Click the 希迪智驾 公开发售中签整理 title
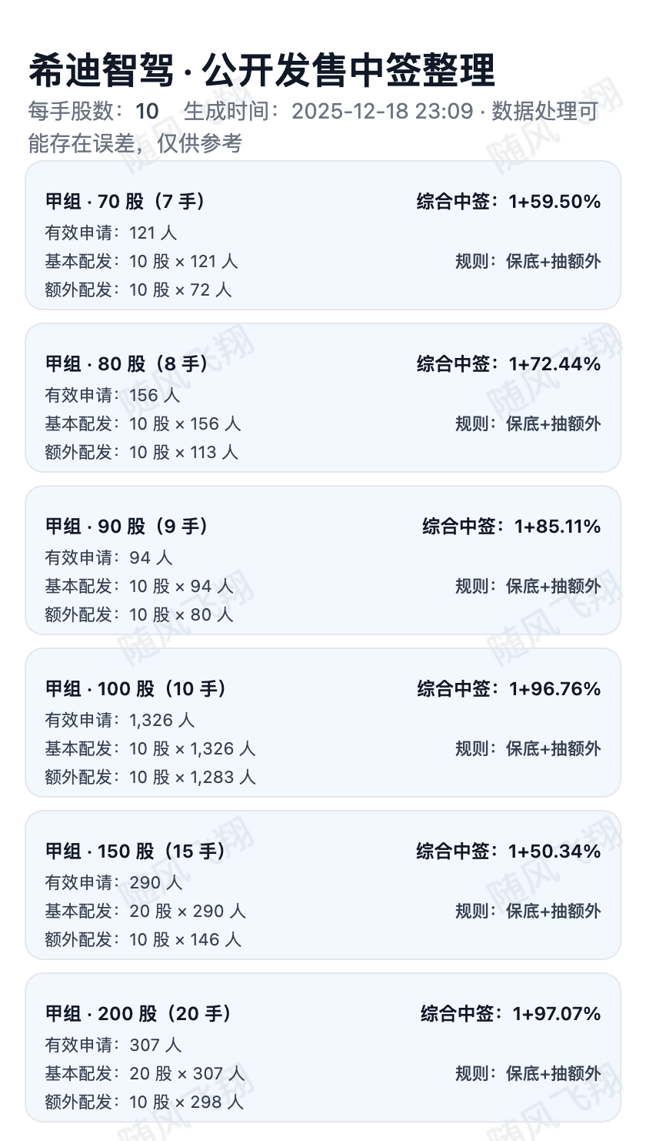The height and width of the screenshot is (1141, 646). (x=261, y=72)
